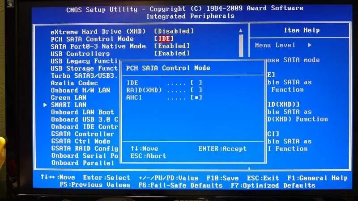Click the Enter:Select footer hint

[x=107, y=177]
